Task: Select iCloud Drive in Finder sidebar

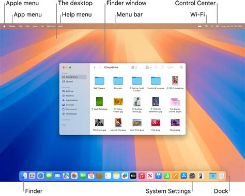Action: pos(73,77)
